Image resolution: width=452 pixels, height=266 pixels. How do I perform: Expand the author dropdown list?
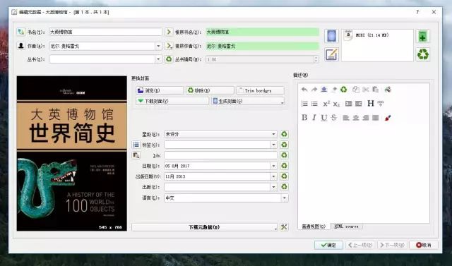point(158,46)
